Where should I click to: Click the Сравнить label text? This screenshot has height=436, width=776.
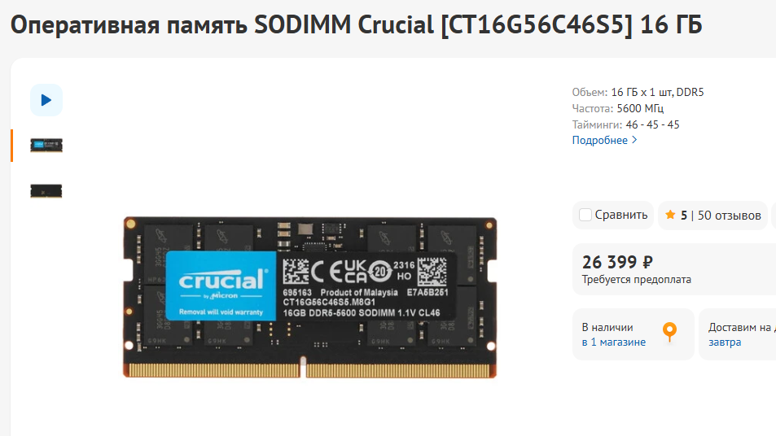[621, 215]
